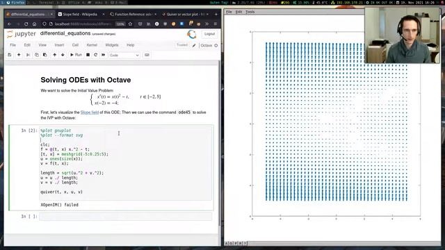The width and height of the screenshot is (445, 250).
Task: Click the pencil edit-mode icon
Action: [x=194, y=45]
